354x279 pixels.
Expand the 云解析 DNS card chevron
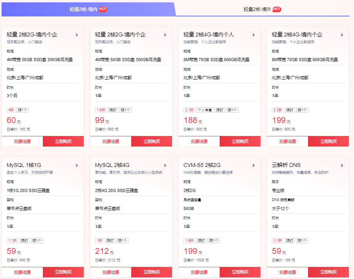tap(342, 165)
